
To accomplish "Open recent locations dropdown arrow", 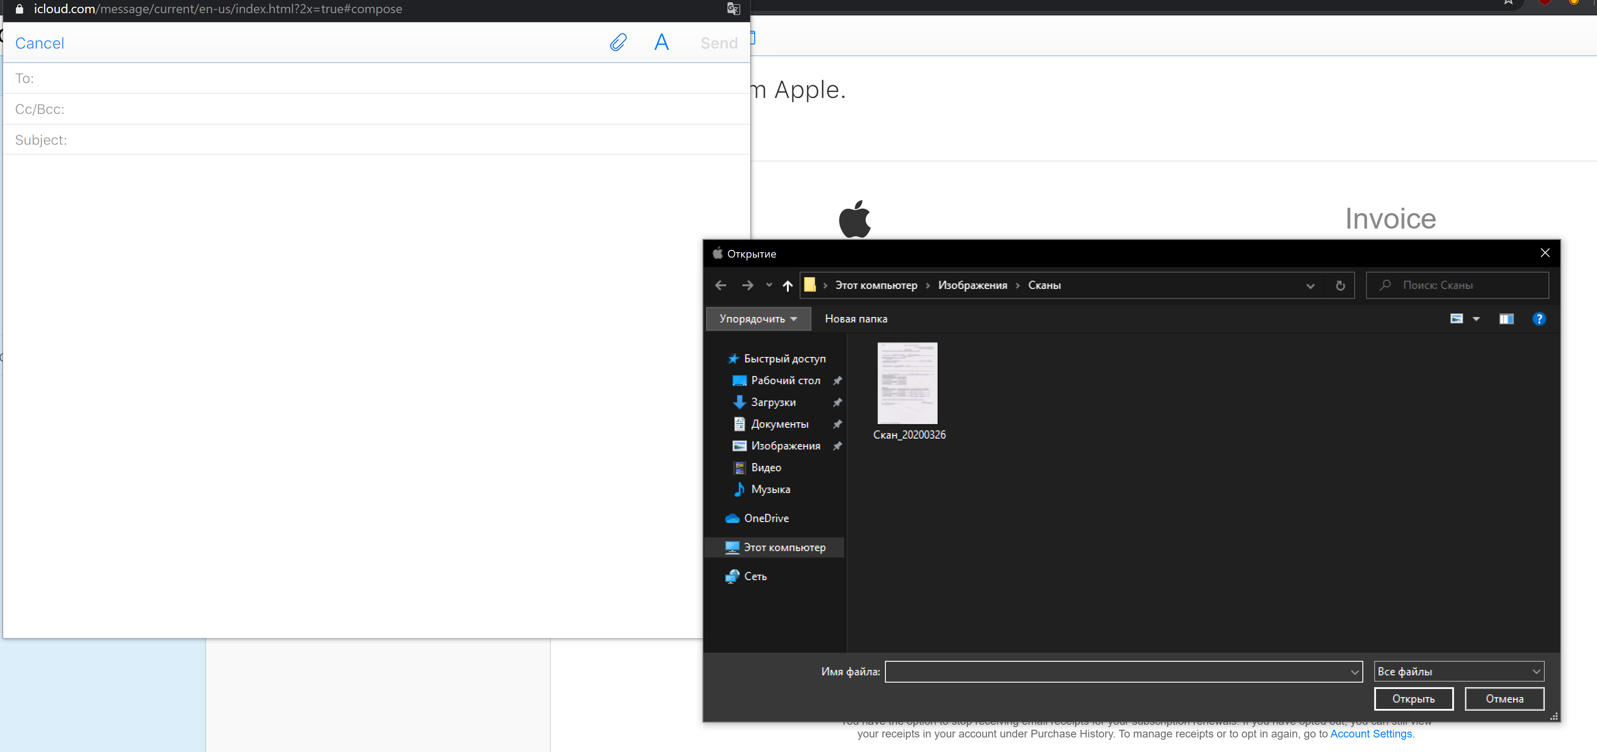I will click(769, 286).
